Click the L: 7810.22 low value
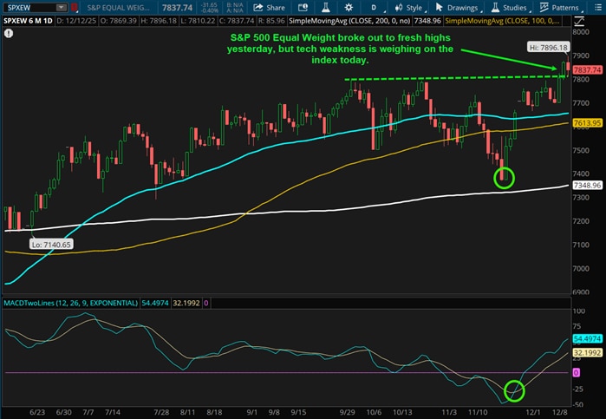The height and width of the screenshot is (419, 606). 199,21
